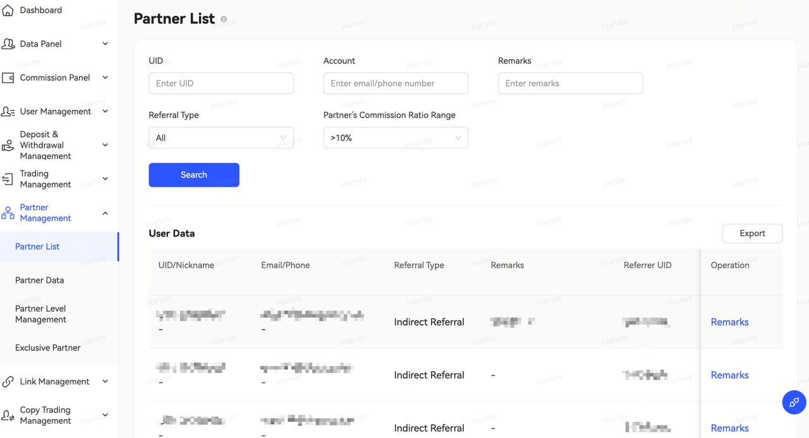The width and height of the screenshot is (809, 438).
Task: Collapse the Partner Management menu section
Action: (105, 213)
